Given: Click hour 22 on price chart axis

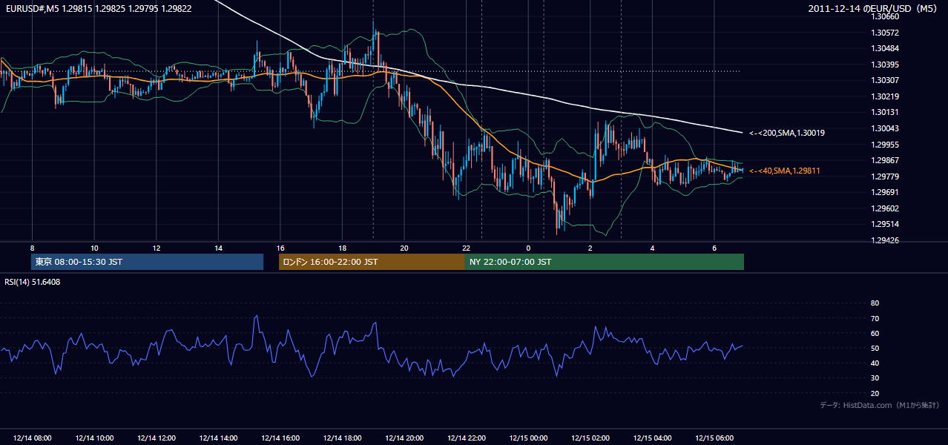Looking at the screenshot, I should point(467,248).
